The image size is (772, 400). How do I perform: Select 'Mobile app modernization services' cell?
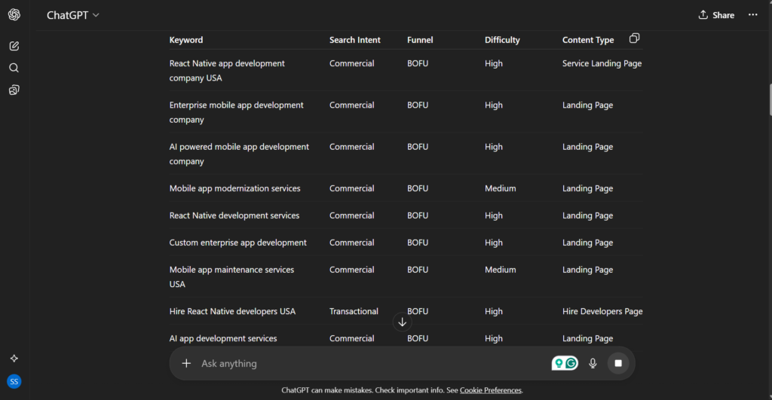click(x=235, y=188)
